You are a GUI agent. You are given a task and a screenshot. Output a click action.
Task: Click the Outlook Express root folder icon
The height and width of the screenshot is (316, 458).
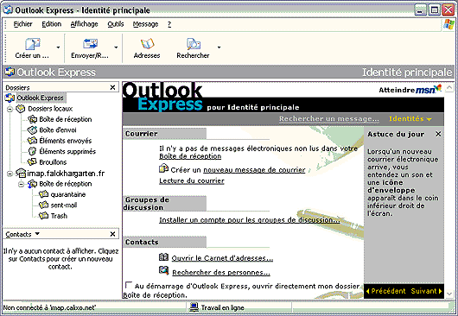[x=10, y=98]
